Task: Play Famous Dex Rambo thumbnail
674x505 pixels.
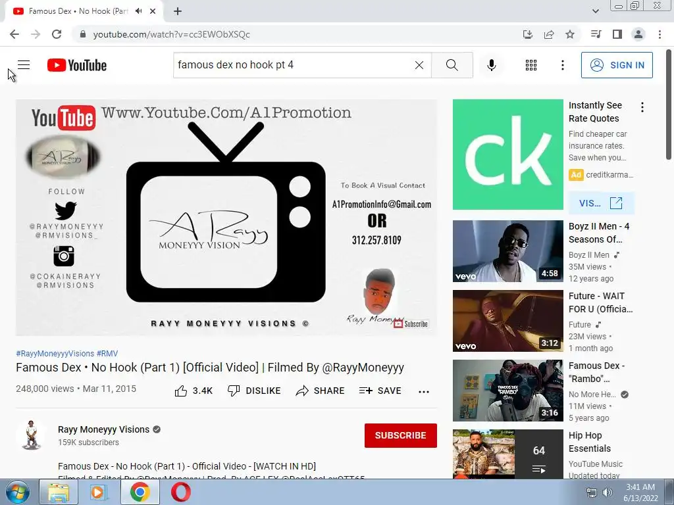Action: tap(507, 391)
